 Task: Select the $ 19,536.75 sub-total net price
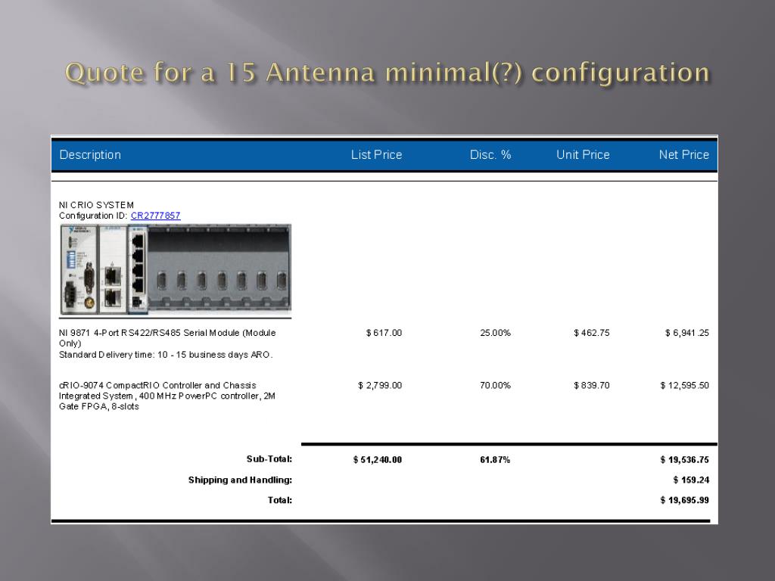click(684, 460)
